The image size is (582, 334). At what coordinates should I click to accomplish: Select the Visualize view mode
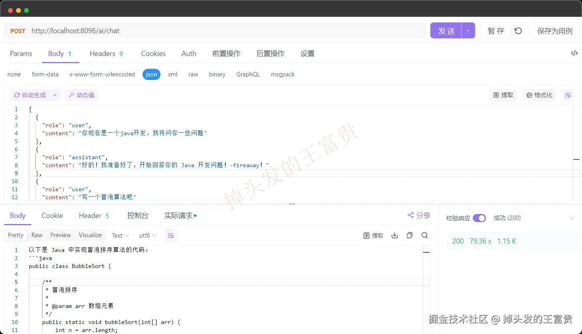point(90,235)
